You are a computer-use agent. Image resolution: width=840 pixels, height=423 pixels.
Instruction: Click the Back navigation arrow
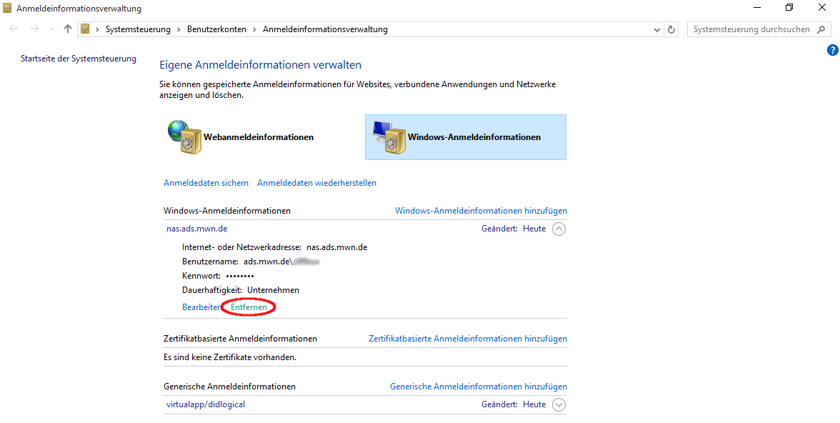click(x=14, y=29)
